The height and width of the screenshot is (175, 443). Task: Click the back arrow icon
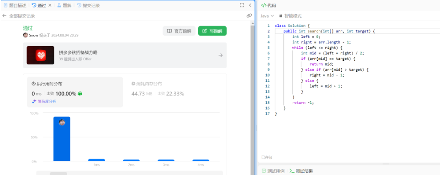pyautogui.click(x=4, y=16)
